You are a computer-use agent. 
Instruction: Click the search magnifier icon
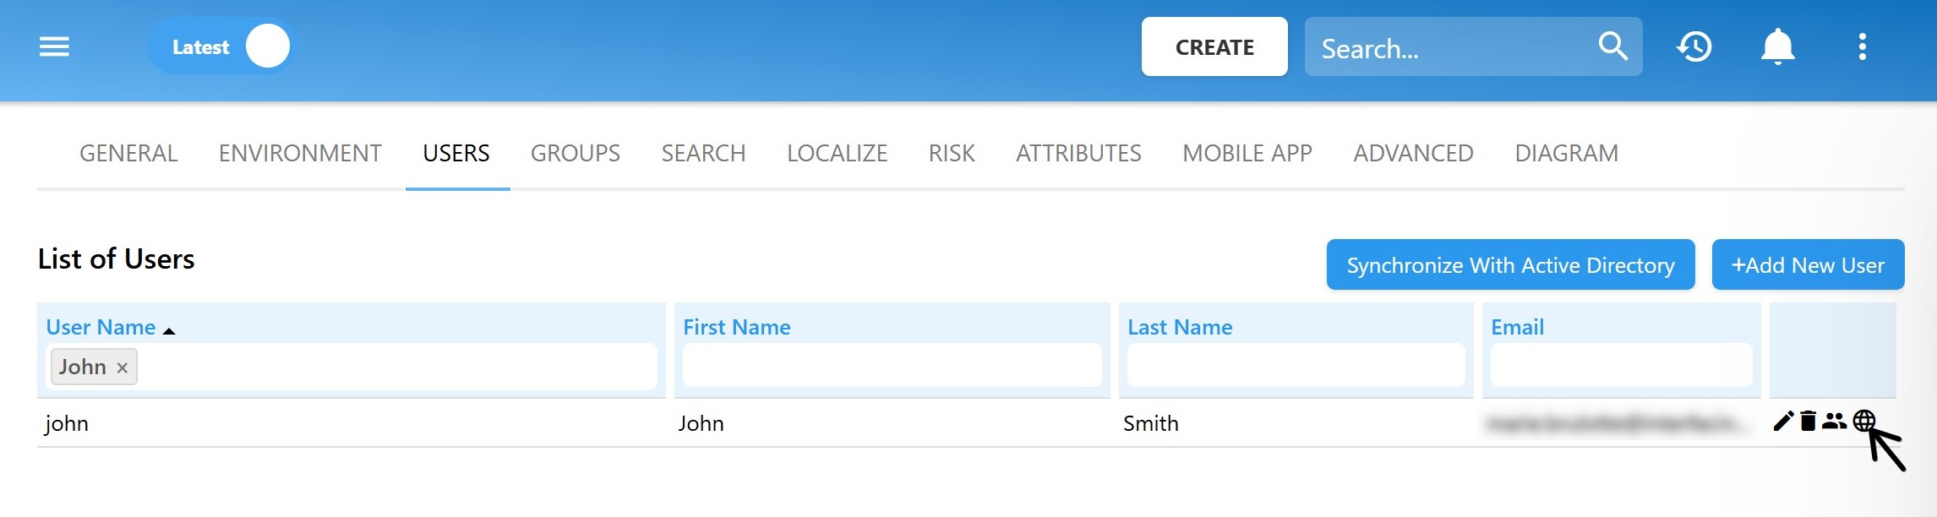(x=1612, y=46)
